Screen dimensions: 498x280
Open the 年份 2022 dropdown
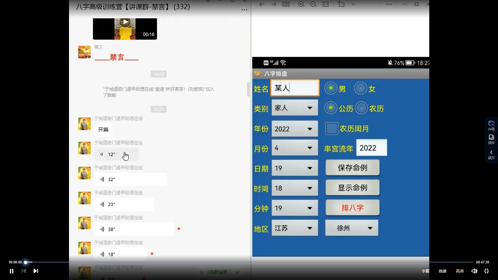(295, 129)
